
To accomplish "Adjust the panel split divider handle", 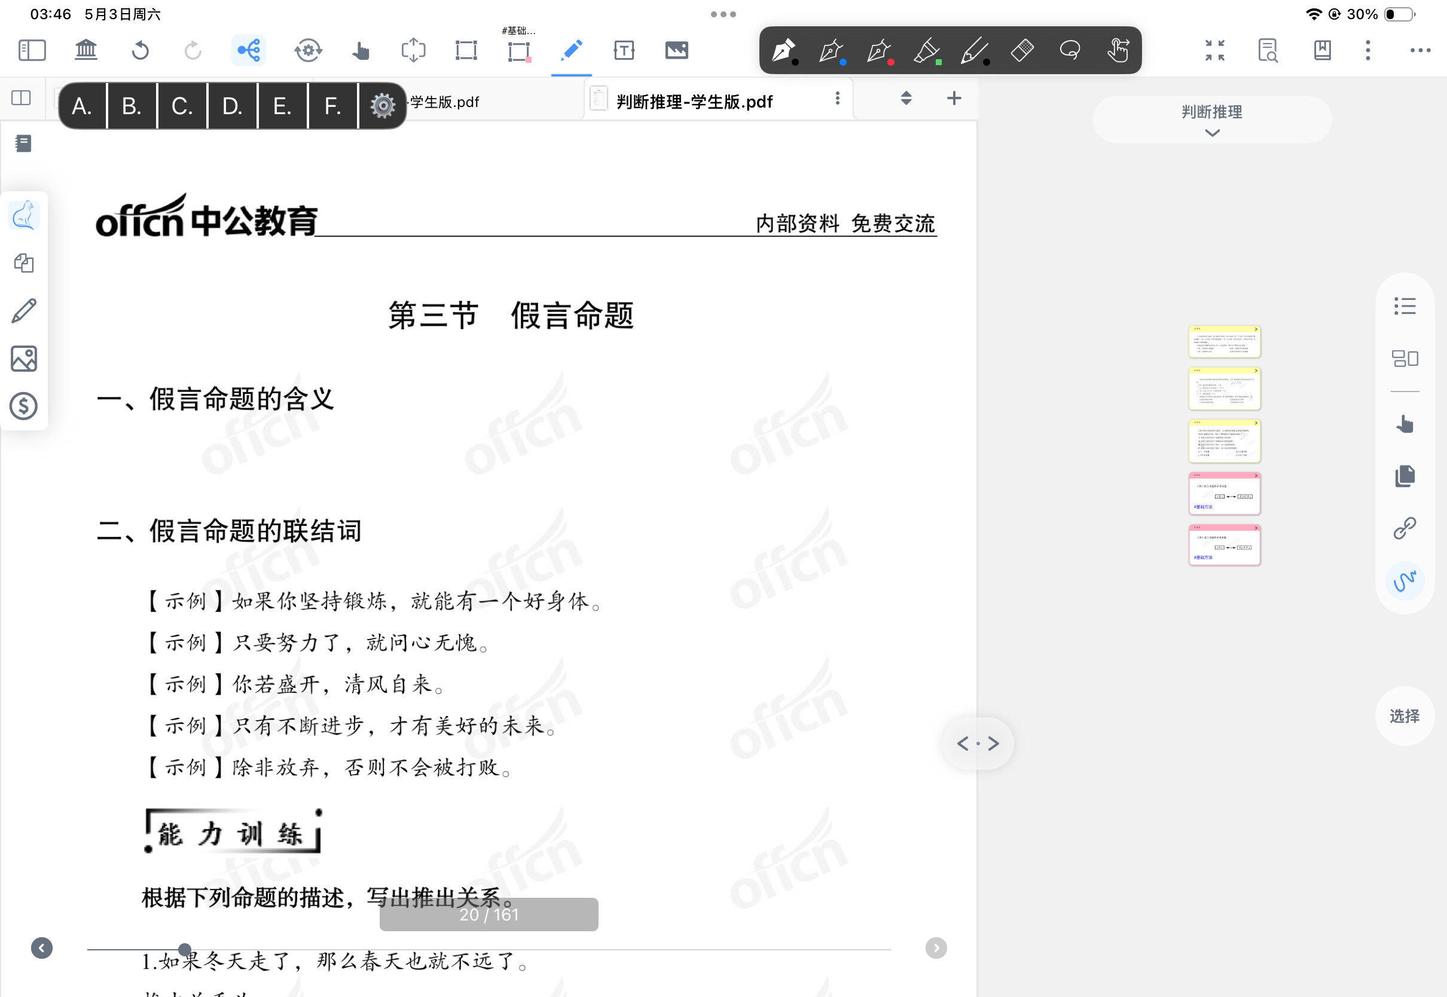I will [x=978, y=744].
